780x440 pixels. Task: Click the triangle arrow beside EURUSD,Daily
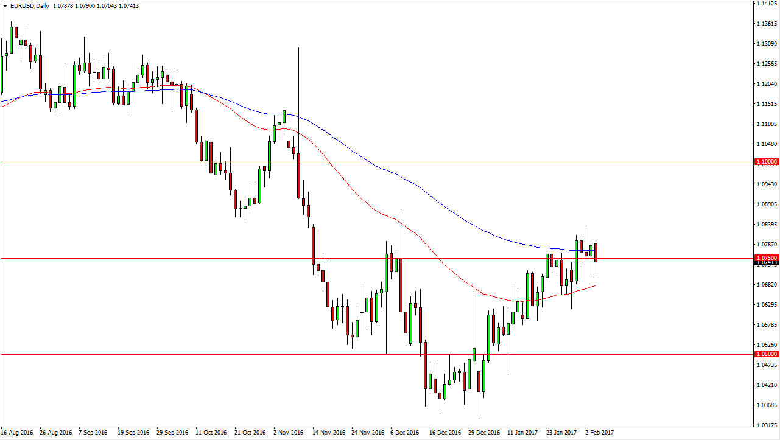coord(5,5)
